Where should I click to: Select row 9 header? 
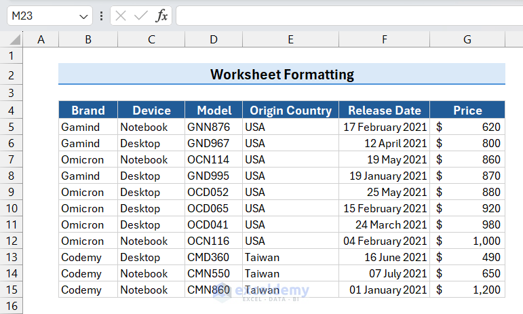point(12,192)
